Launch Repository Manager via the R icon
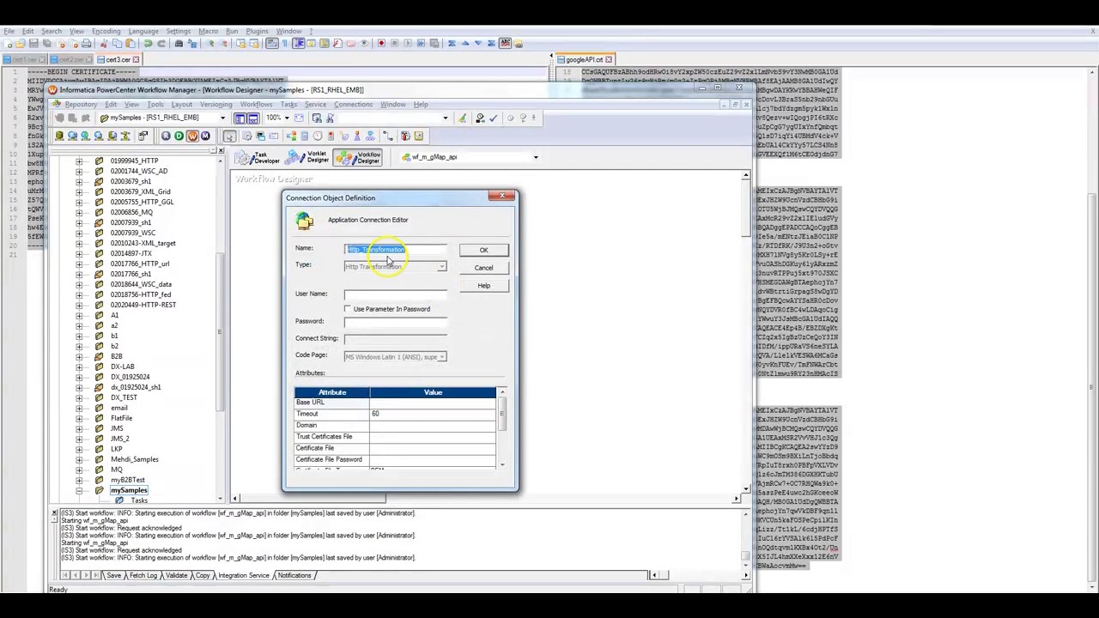The image size is (1099, 618). 166,136
